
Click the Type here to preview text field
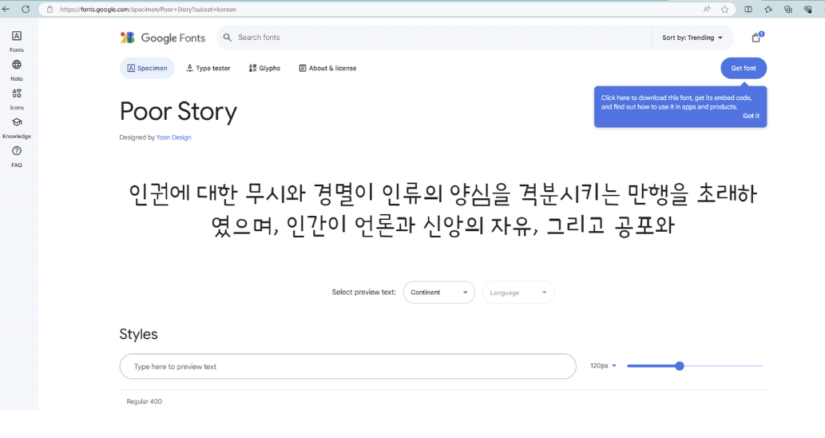click(x=347, y=366)
